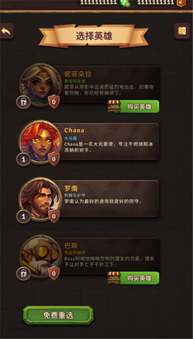The image size is (193, 339).
Task: Tap the back arrow icon
Action: tap(7, 31)
